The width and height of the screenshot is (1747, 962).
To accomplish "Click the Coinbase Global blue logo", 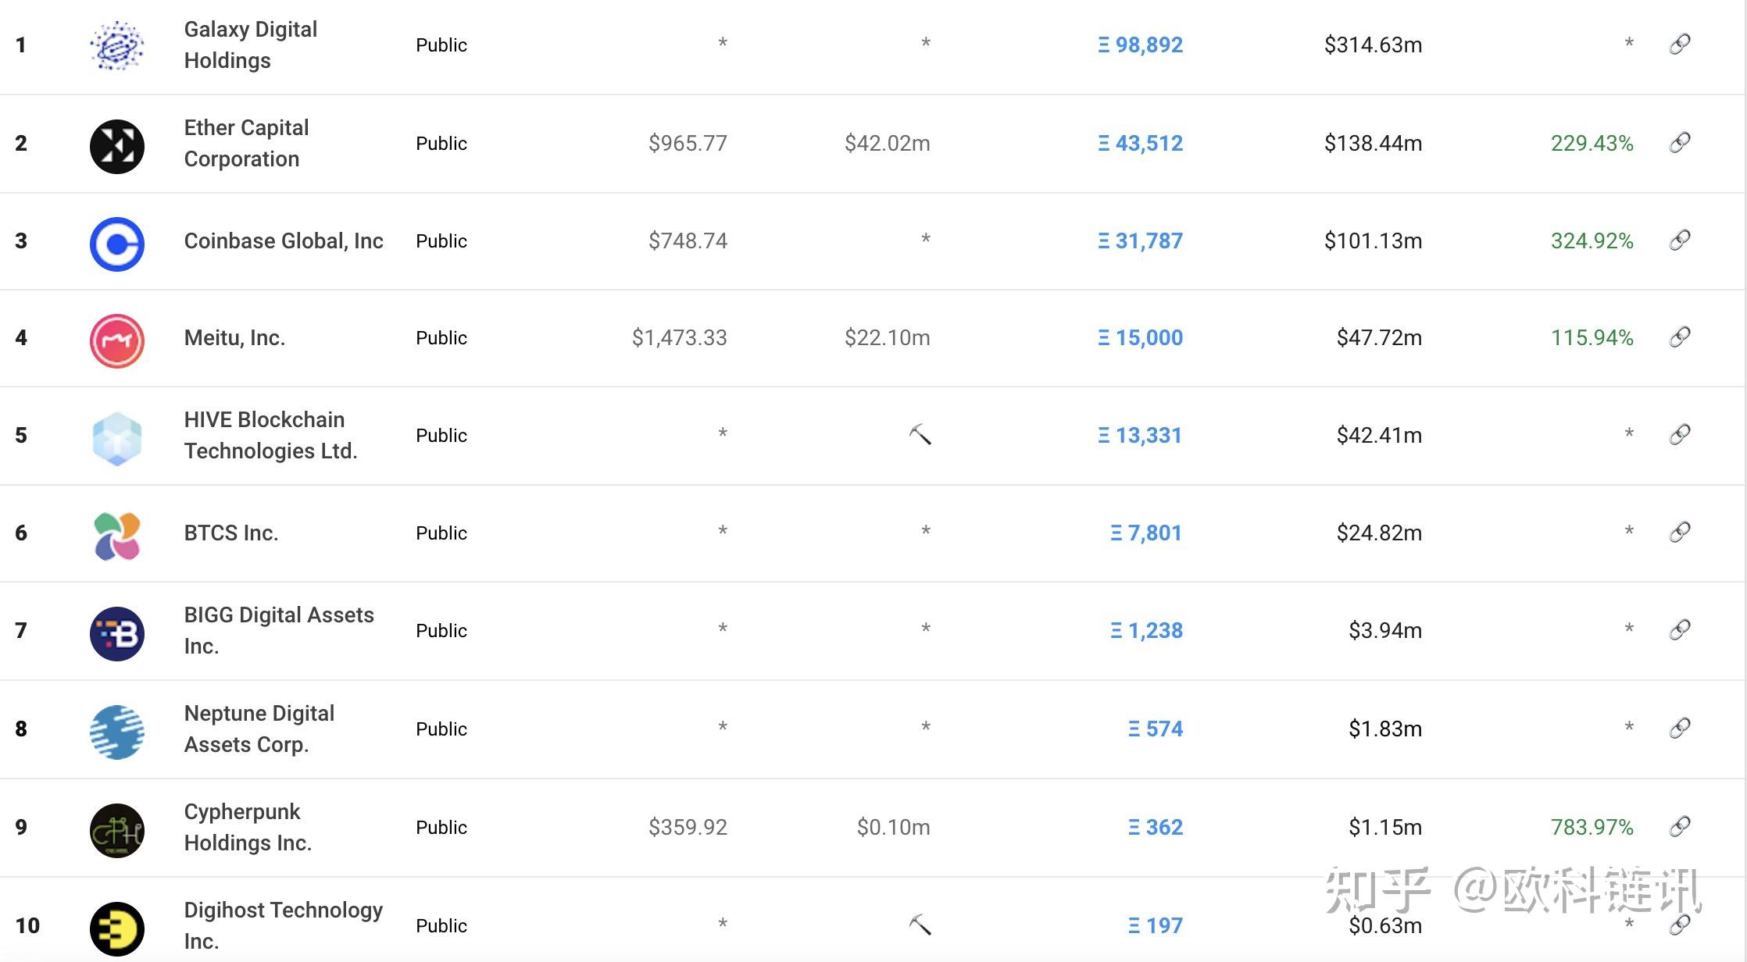I will tap(117, 244).
